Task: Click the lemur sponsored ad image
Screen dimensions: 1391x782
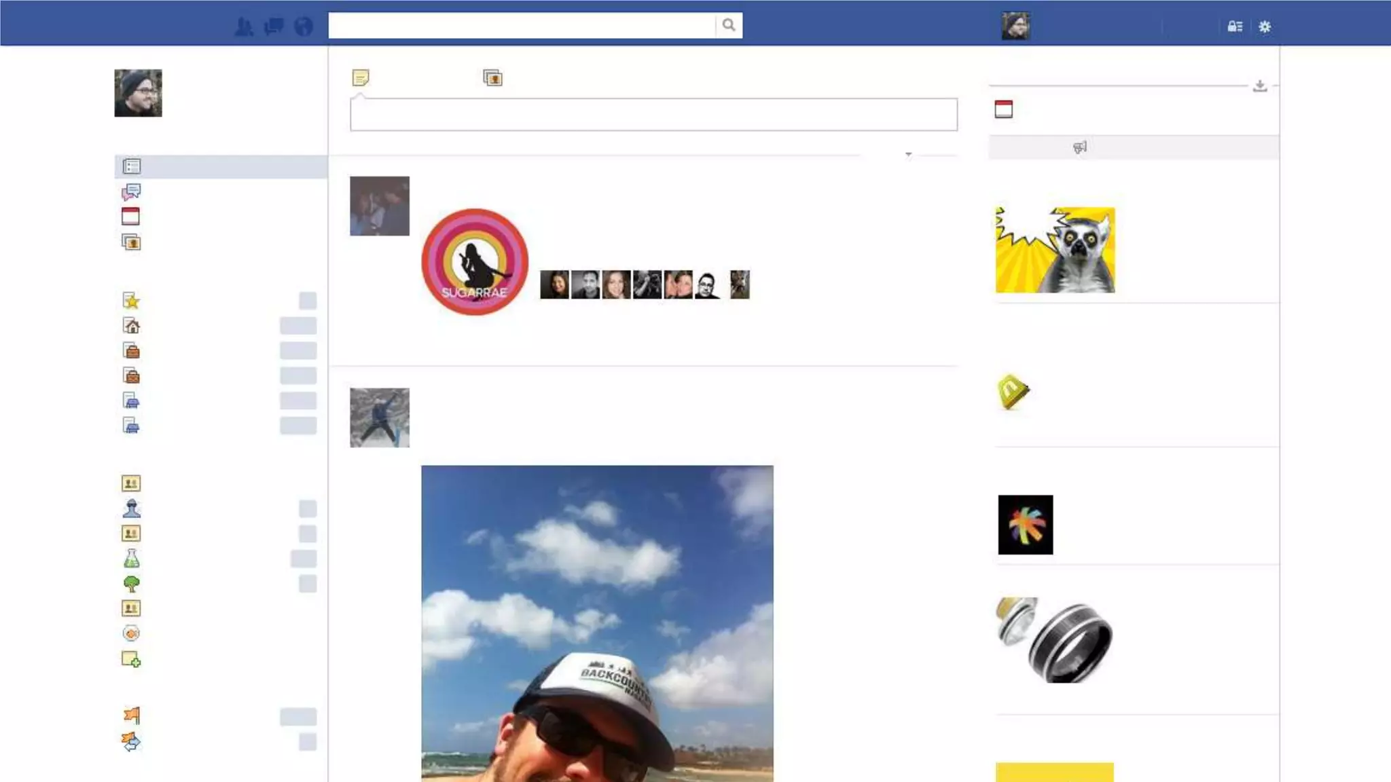Action: click(1055, 250)
